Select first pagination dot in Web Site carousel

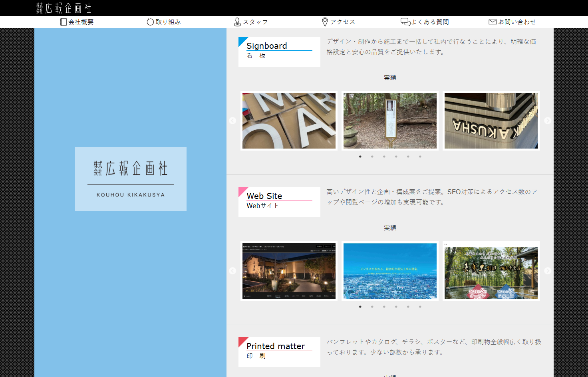(360, 307)
